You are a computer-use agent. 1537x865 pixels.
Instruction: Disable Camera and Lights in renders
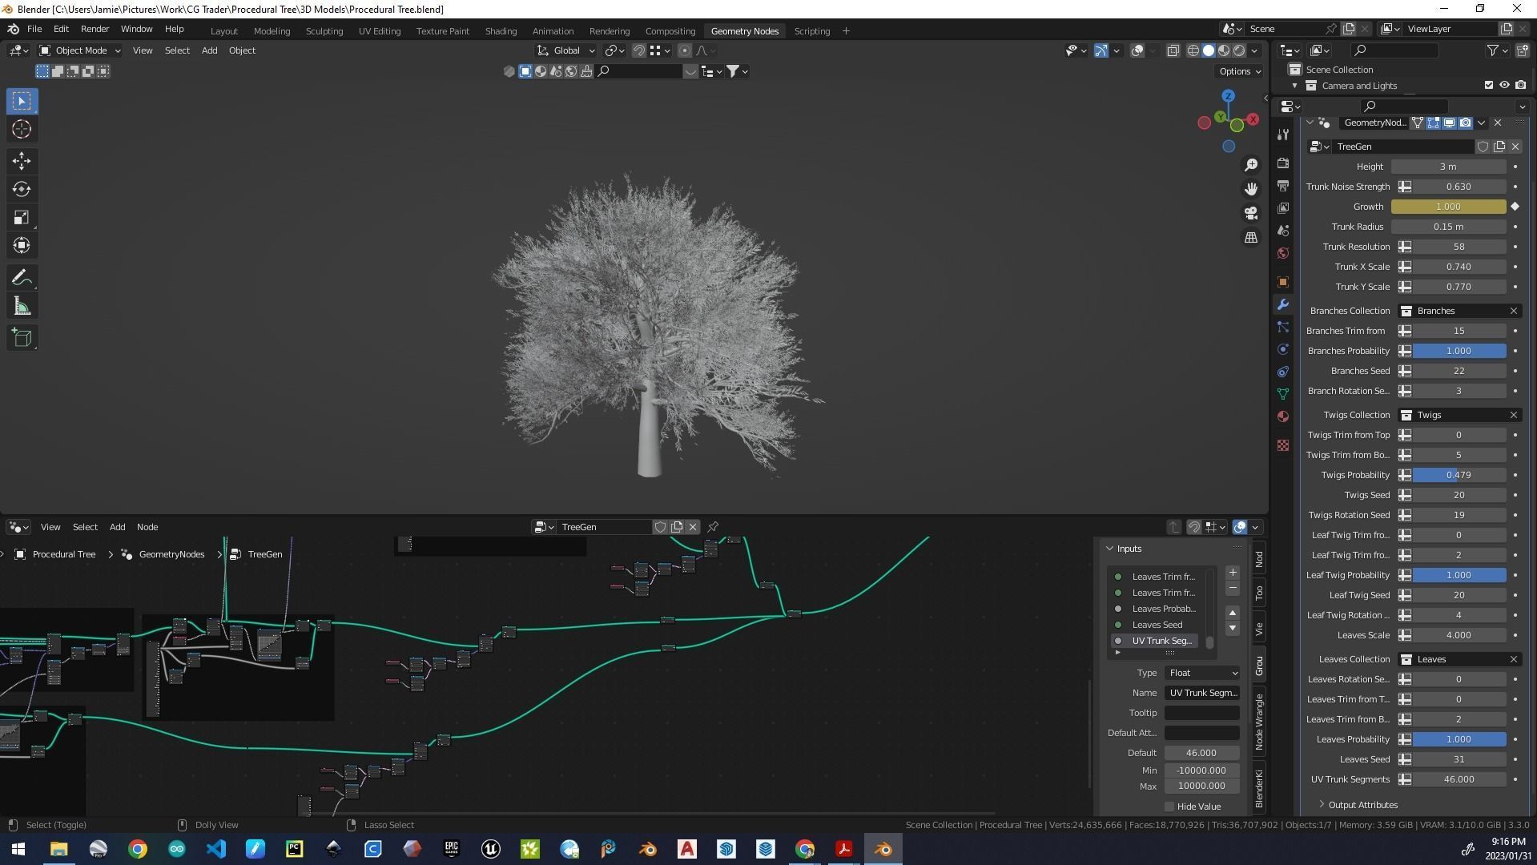[1520, 85]
